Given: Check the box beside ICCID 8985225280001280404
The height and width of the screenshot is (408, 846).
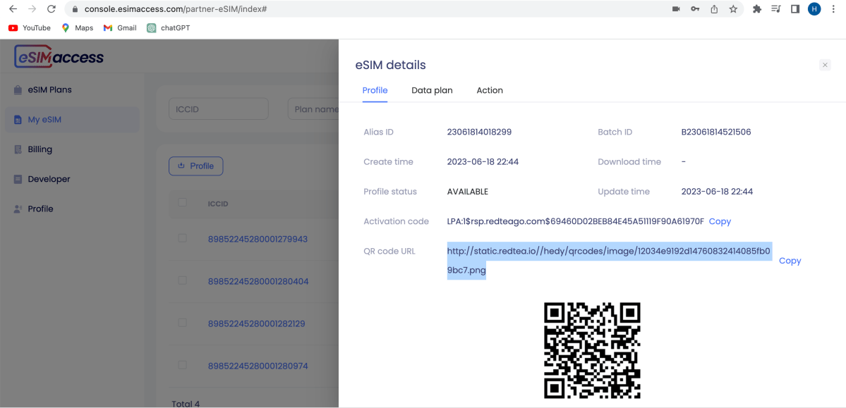Looking at the screenshot, I should point(183,280).
